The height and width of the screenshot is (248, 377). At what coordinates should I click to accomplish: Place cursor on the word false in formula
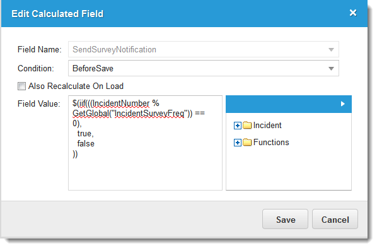pos(86,144)
